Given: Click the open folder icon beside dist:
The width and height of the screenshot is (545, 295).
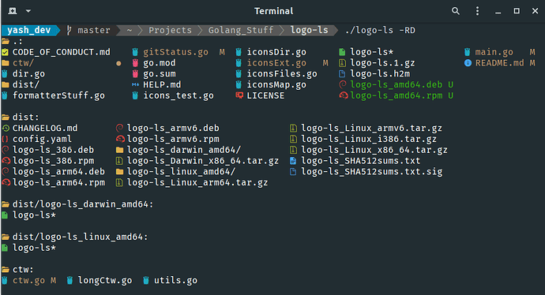Looking at the screenshot, I should click(x=6, y=118).
